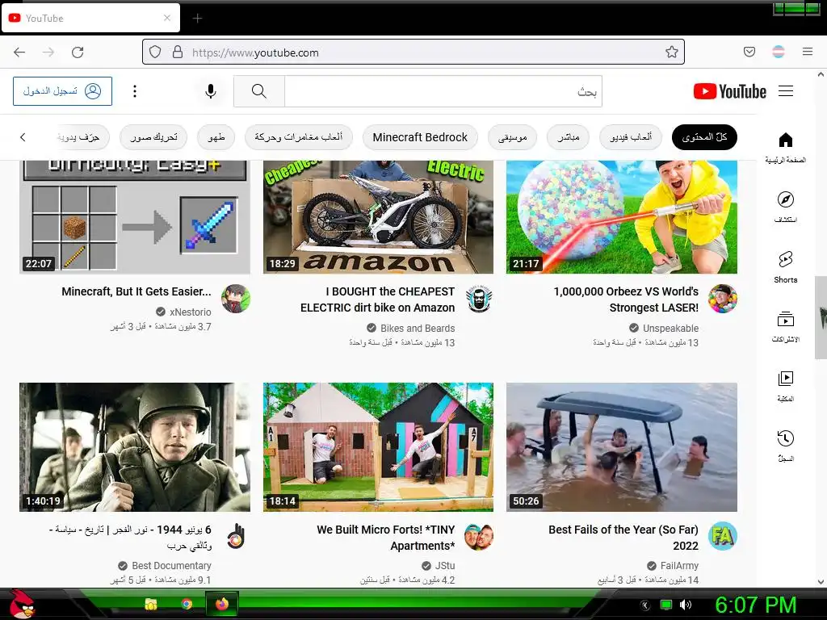This screenshot has height=620, width=827.
Task: Open Library in the sidebar
Action: (x=785, y=386)
